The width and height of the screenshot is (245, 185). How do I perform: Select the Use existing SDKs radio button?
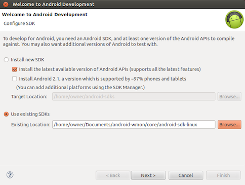pyautogui.click(x=6, y=114)
